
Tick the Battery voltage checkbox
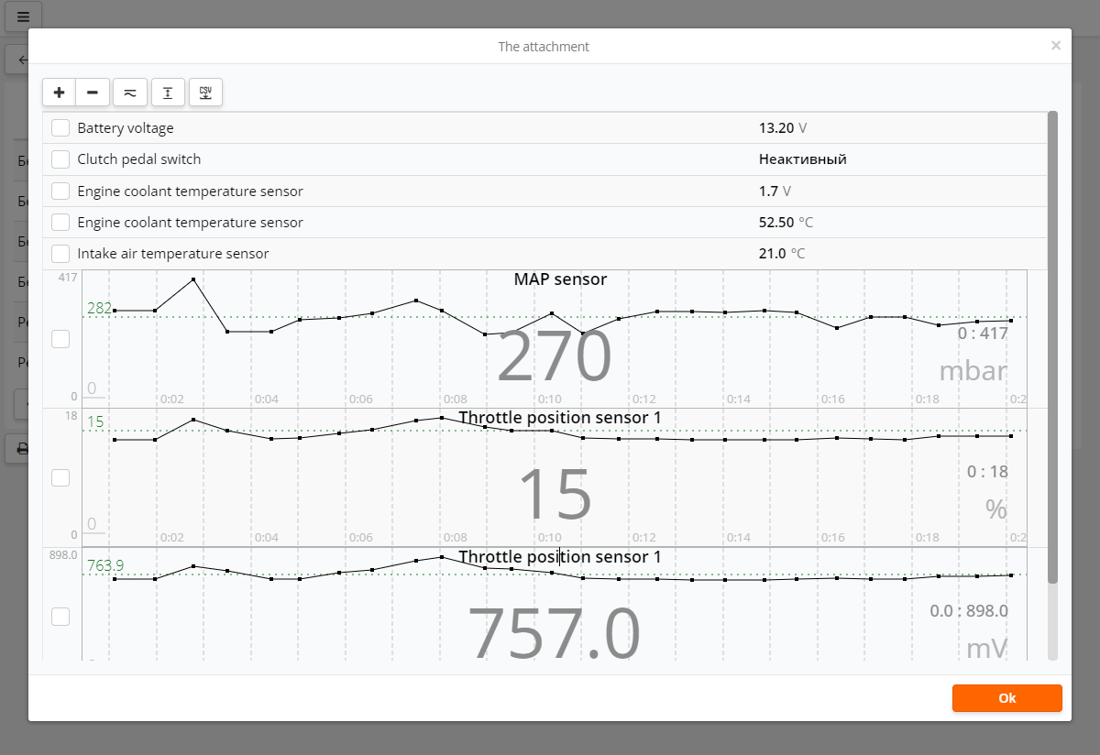coord(60,128)
